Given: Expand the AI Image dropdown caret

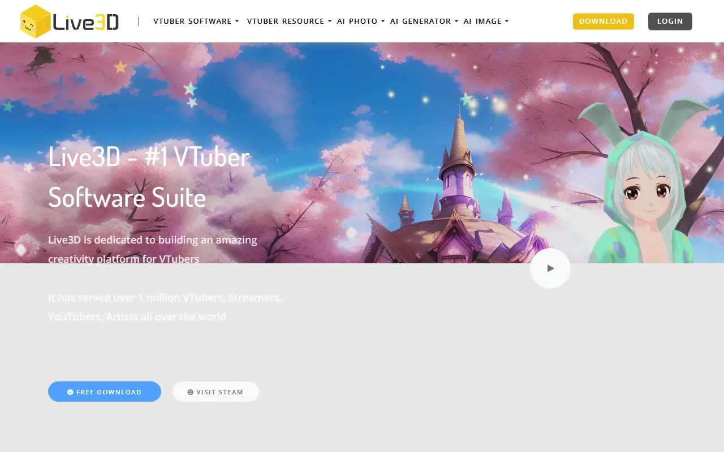Looking at the screenshot, I should pyautogui.click(x=507, y=21).
